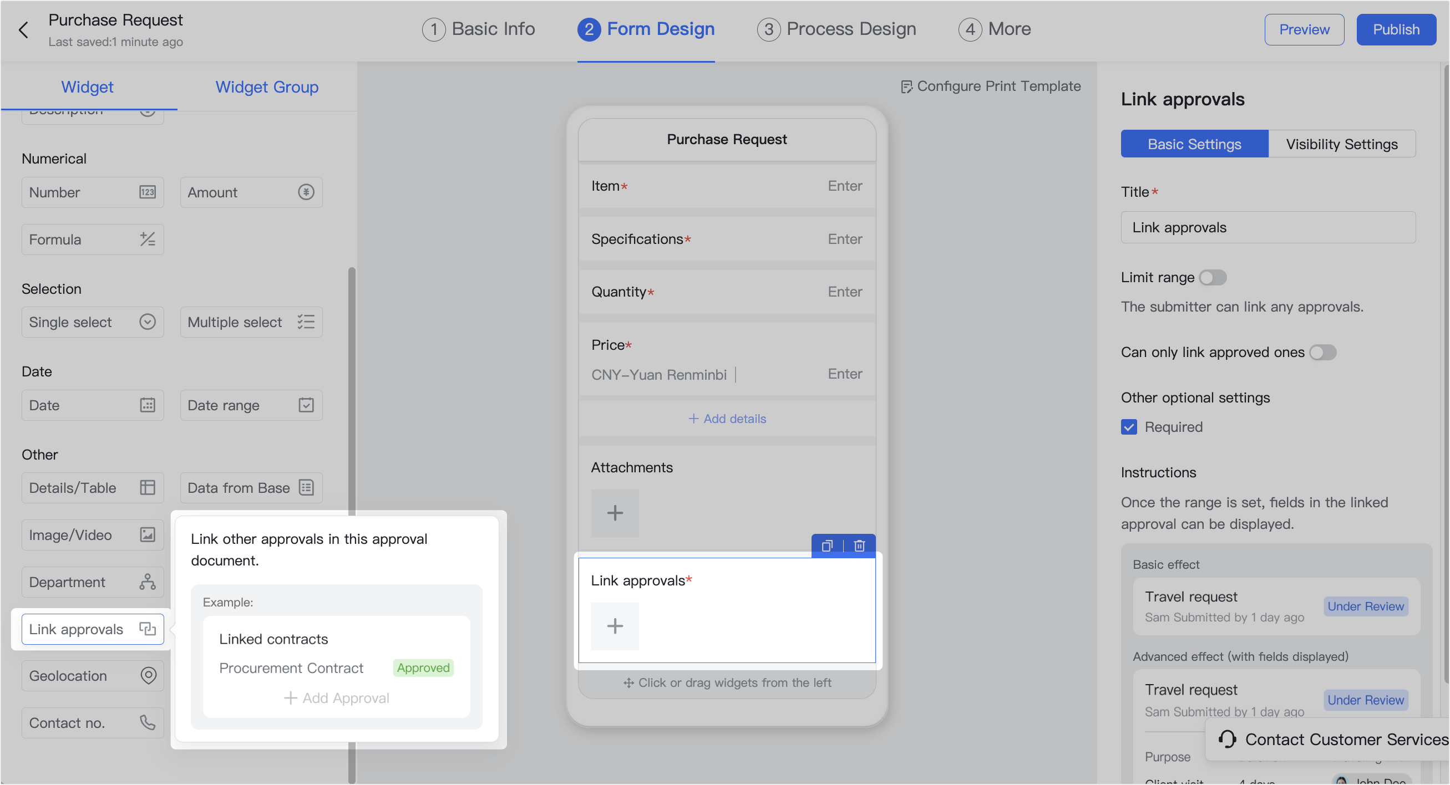Add the Details/Table widget
Image resolution: width=1450 pixels, height=785 pixels.
[93, 488]
